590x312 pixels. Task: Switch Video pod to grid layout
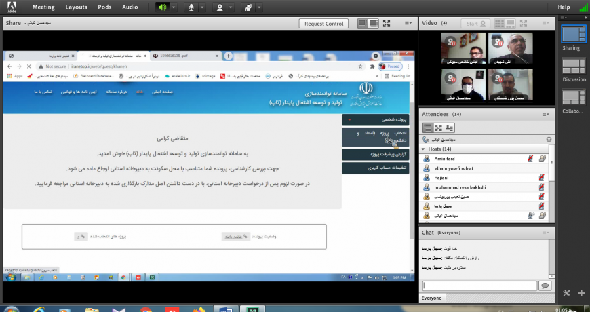coord(499,23)
